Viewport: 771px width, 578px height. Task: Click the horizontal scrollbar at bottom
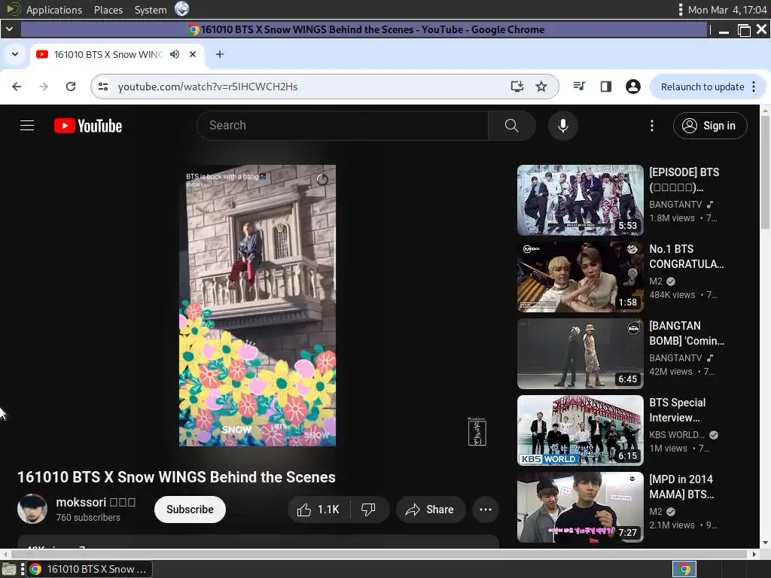pos(379,554)
